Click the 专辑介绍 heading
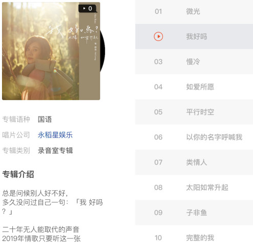The height and width of the screenshot is (246, 253). [x=18, y=174]
